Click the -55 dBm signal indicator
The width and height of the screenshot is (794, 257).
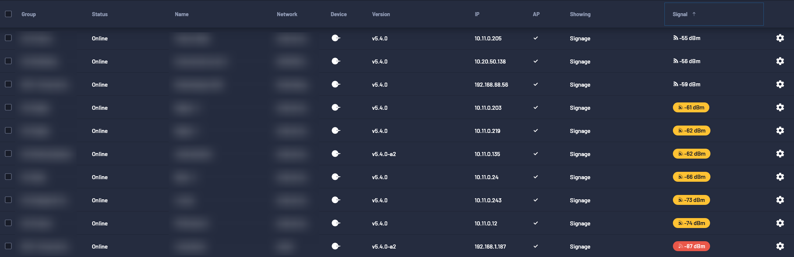pos(687,38)
